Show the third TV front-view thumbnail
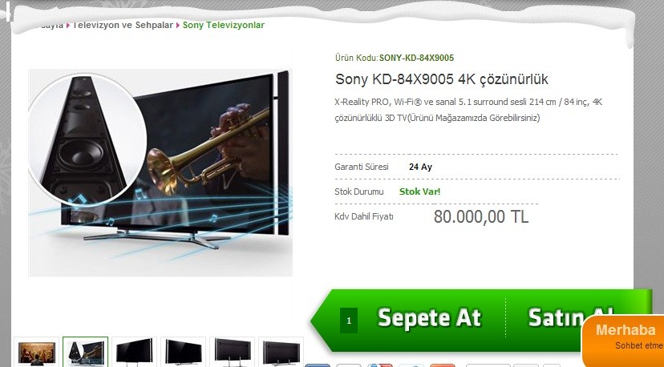This screenshot has height=367, width=664. click(134, 353)
